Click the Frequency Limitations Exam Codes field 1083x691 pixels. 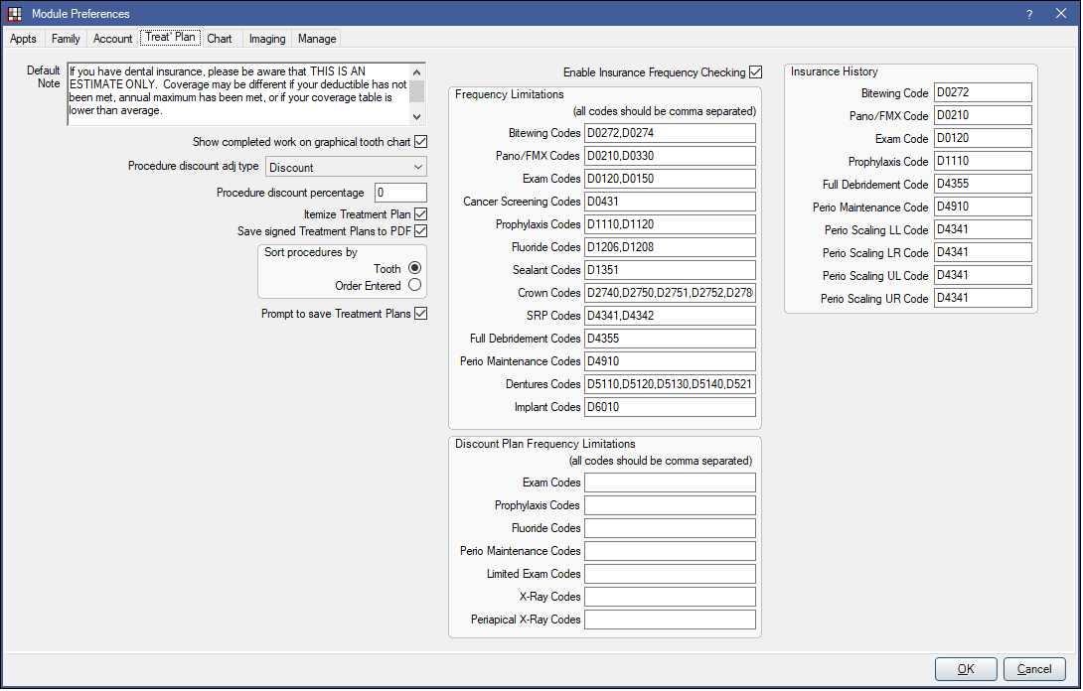(670, 179)
